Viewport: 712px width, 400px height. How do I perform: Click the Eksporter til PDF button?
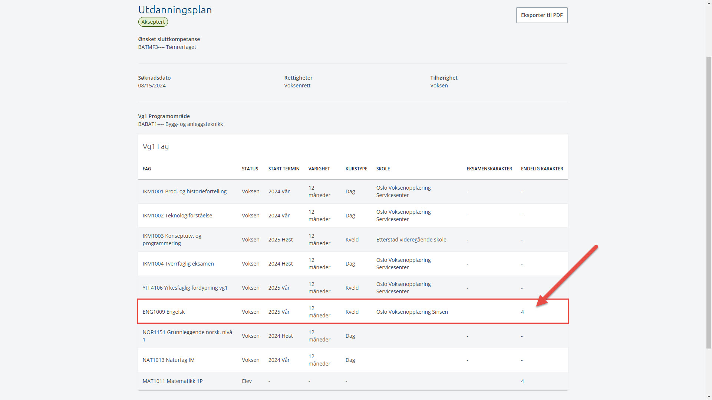click(x=541, y=15)
